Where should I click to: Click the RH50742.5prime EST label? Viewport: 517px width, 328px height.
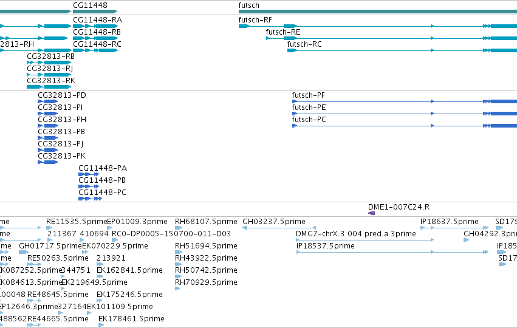[206, 270]
